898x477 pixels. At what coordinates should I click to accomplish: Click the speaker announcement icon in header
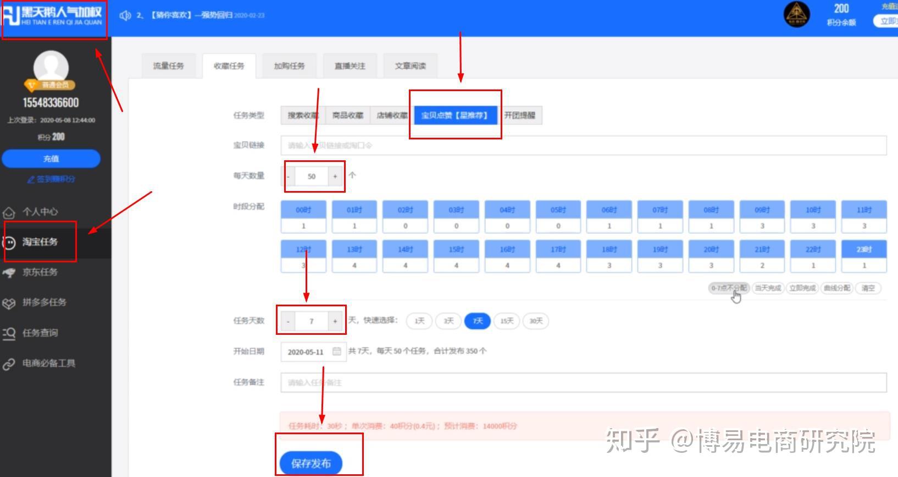pyautogui.click(x=125, y=15)
